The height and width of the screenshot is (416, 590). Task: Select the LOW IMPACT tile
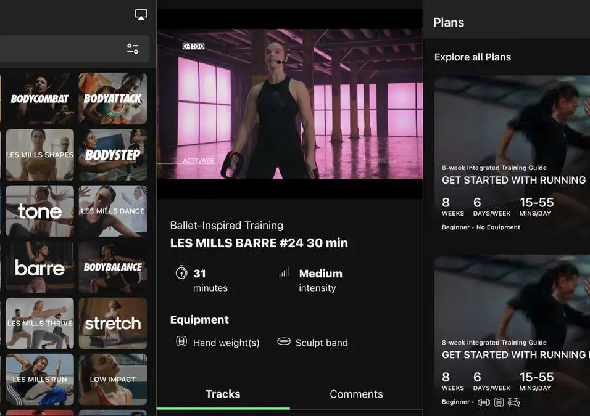coord(112,379)
